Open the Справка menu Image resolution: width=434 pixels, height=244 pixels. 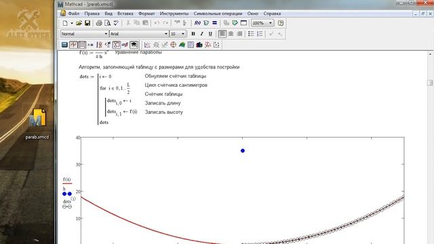(272, 14)
